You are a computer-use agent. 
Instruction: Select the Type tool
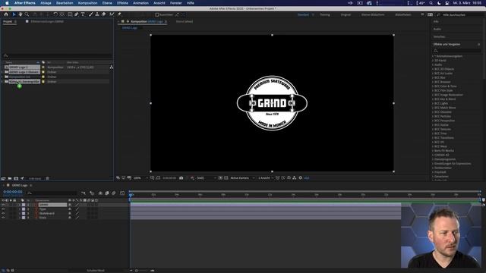83,14
